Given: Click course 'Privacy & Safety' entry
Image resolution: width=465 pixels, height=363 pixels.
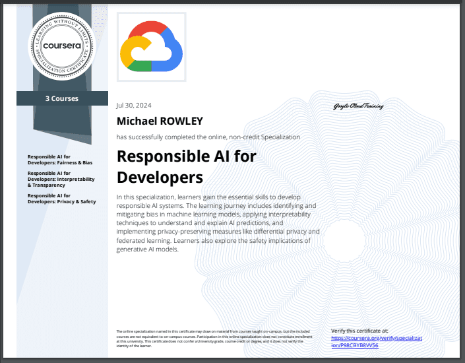Looking at the screenshot, I should 62,199.
